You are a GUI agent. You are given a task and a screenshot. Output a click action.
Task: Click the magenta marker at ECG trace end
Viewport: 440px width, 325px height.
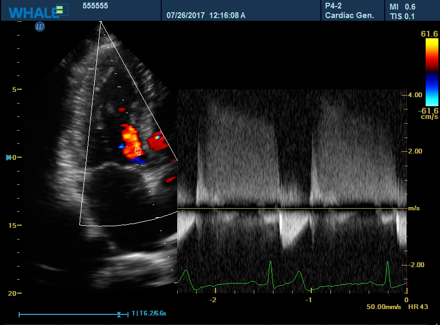pos(407,284)
